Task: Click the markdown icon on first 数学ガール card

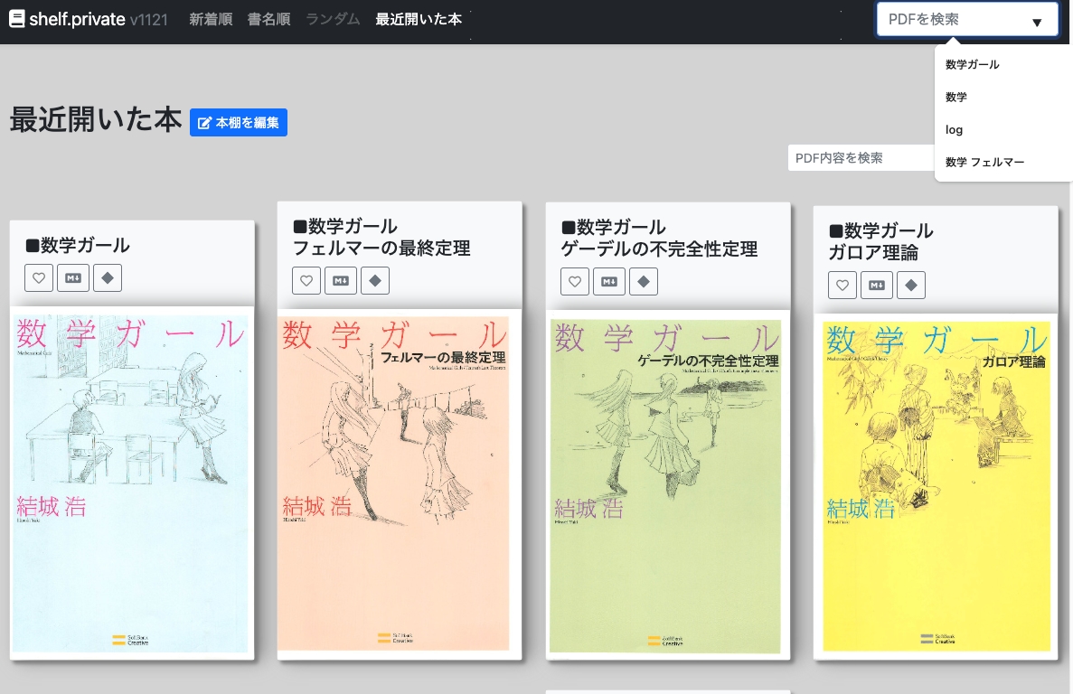Action: (x=73, y=278)
